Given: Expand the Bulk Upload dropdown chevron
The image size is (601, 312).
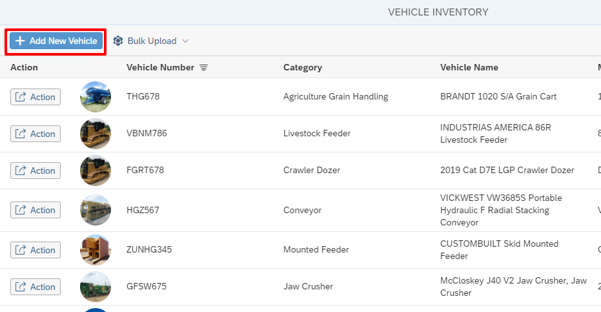Looking at the screenshot, I should click(185, 41).
